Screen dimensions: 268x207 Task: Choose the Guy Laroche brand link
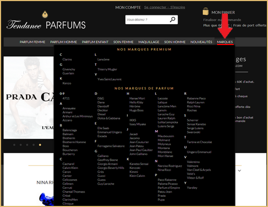point(106,183)
